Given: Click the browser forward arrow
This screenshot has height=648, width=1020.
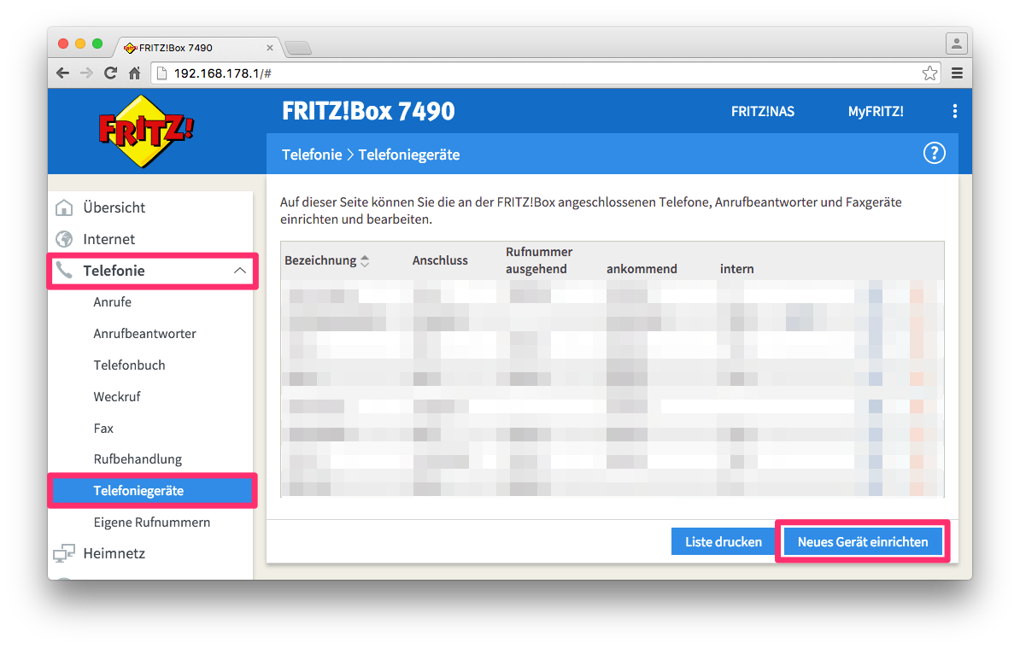Looking at the screenshot, I should pos(86,73).
